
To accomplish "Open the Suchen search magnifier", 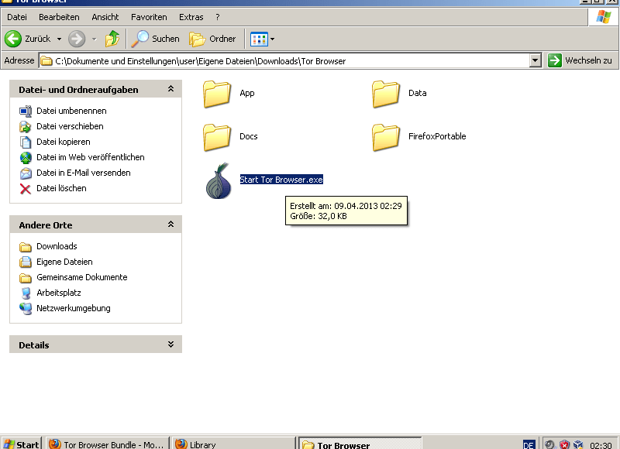I will click(x=139, y=39).
